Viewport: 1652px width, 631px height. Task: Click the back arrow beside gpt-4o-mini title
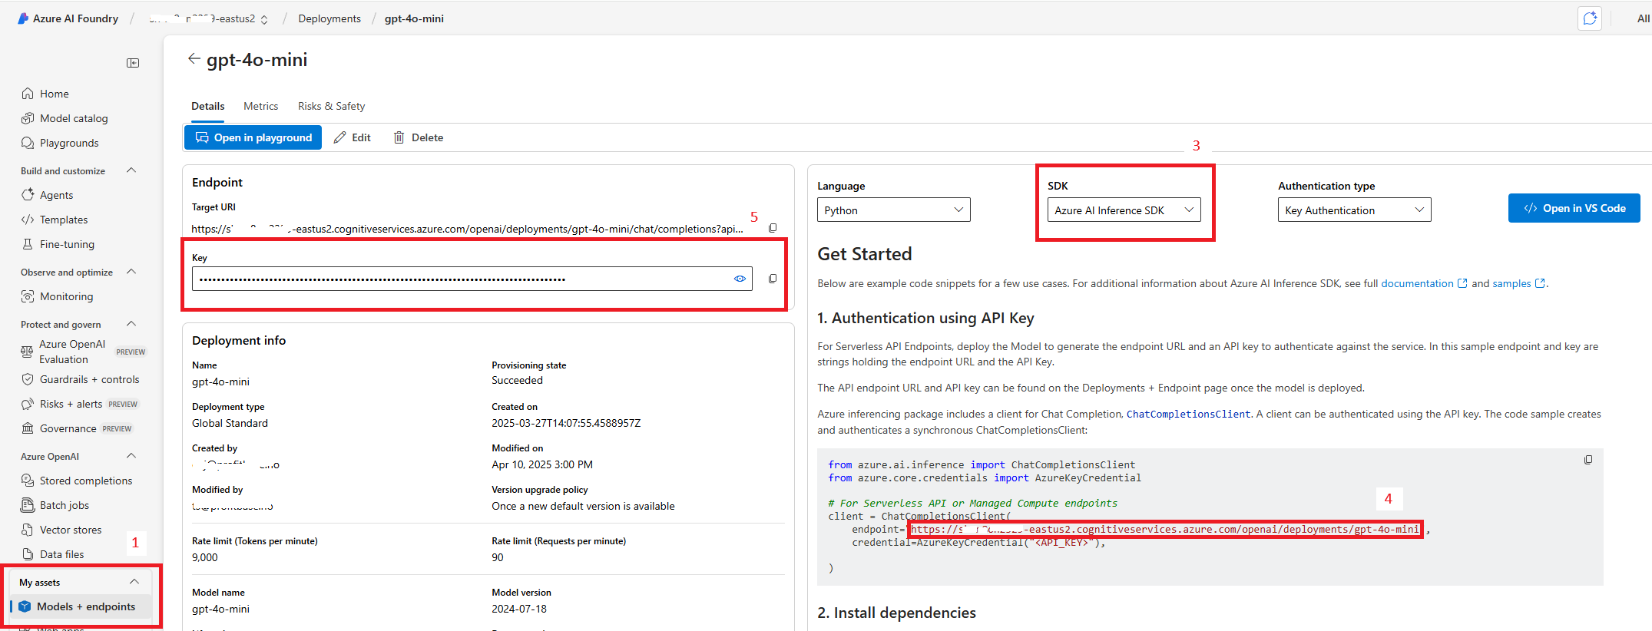(194, 59)
